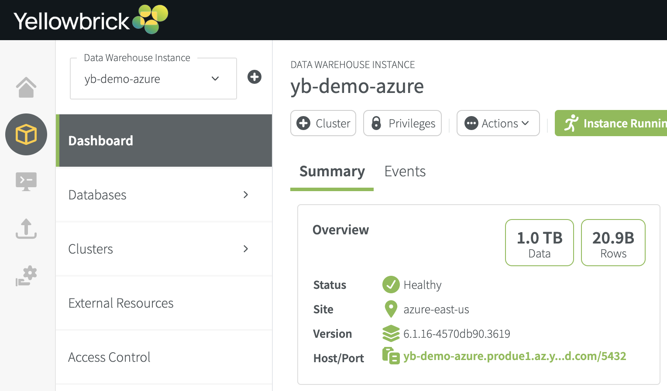Click the Yellowbrick logo

click(x=91, y=20)
